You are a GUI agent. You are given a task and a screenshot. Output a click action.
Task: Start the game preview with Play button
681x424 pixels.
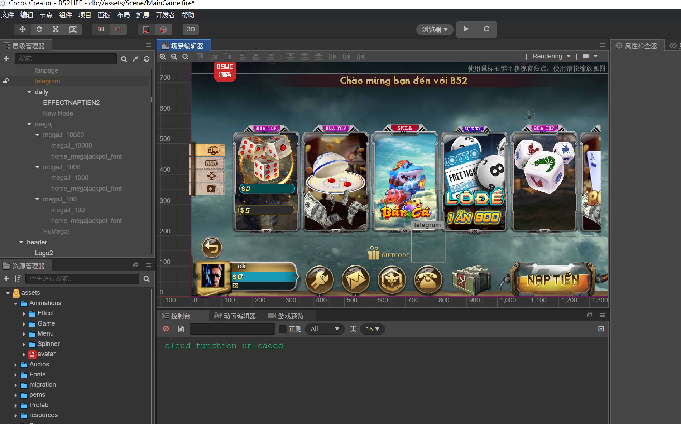[x=466, y=29]
